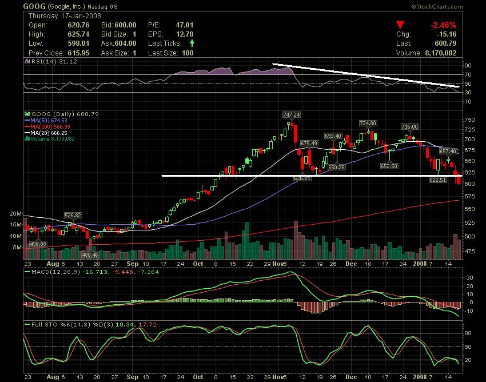Click the stochastic 80 scale label
Image resolution: width=486 pixels, height=382 pixels.
click(x=468, y=333)
